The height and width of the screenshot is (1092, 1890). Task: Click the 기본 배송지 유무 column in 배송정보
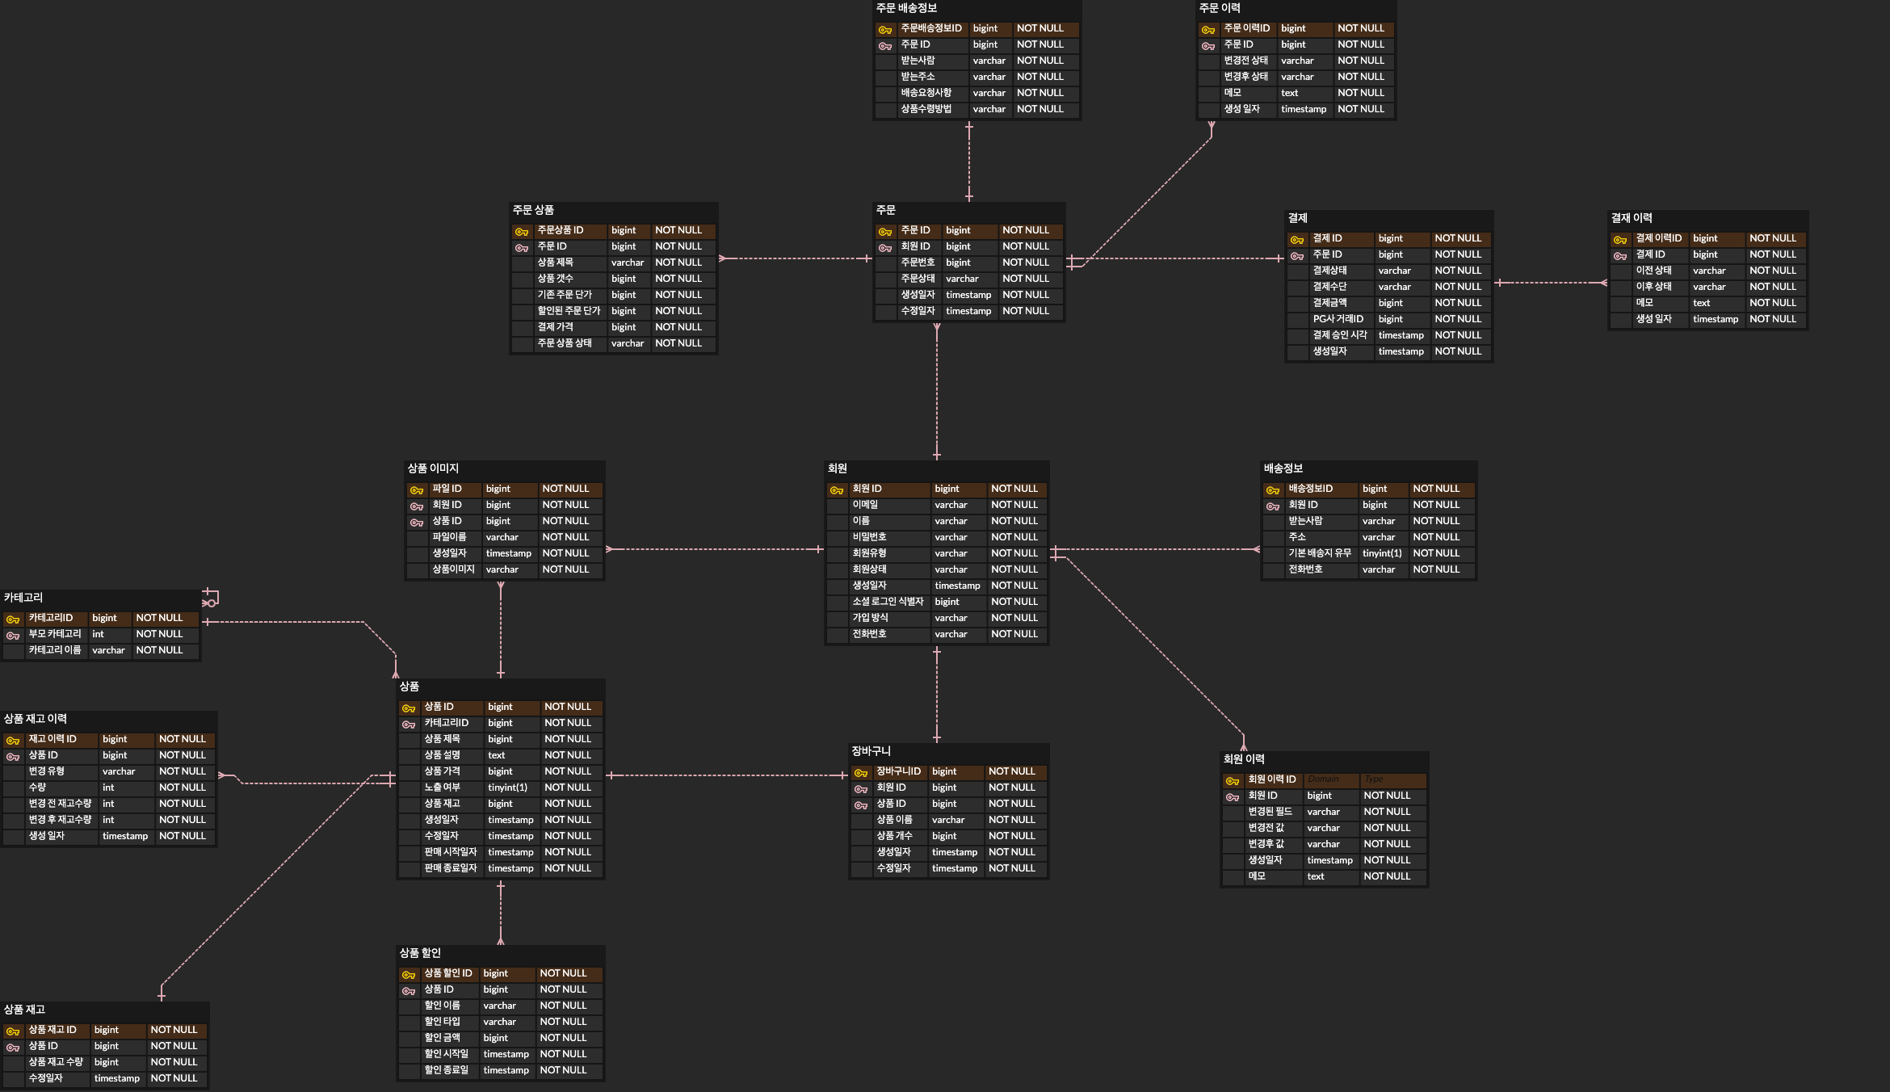pyautogui.click(x=1319, y=553)
